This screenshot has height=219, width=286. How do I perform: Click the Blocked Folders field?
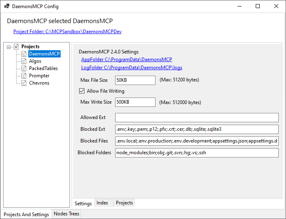click(197, 153)
